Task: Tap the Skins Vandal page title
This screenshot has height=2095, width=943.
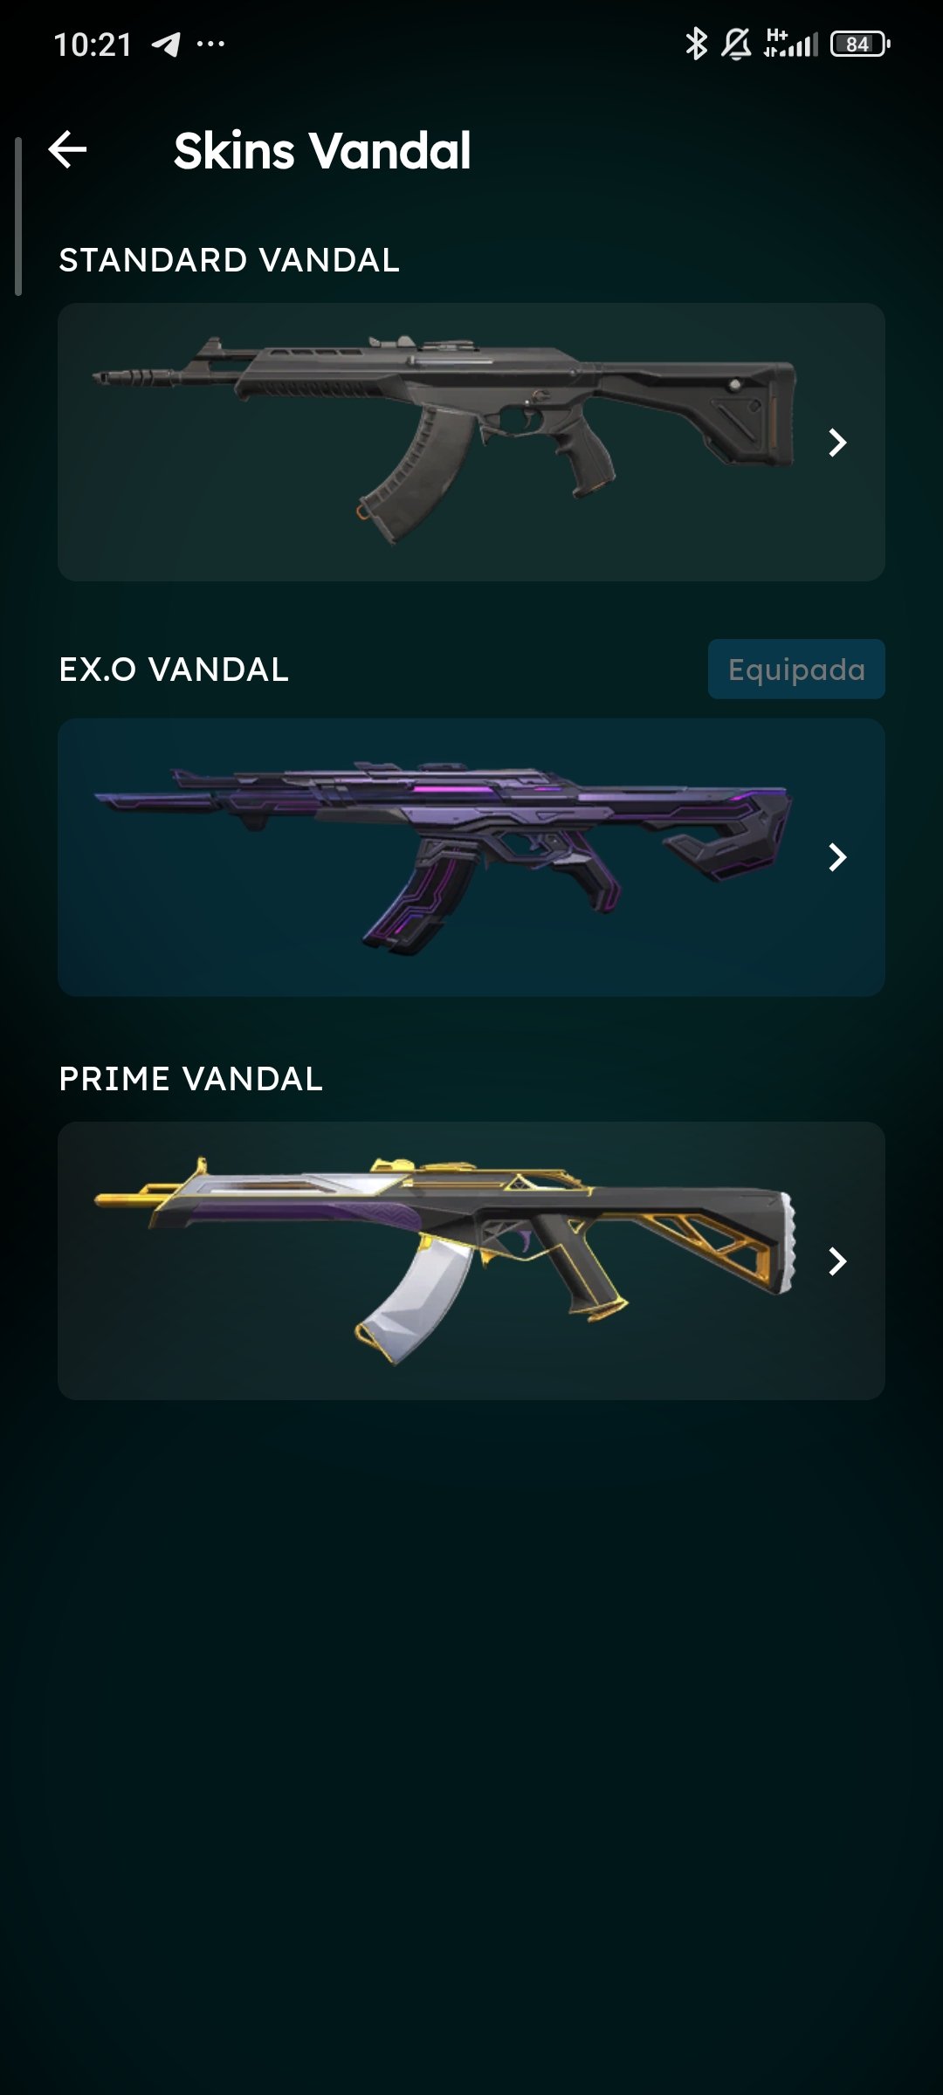Action: (x=322, y=150)
